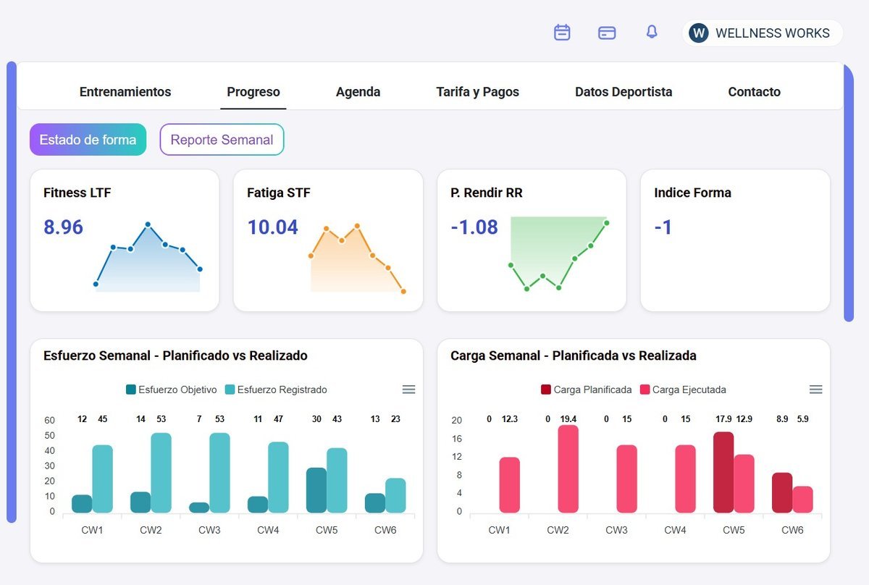Toggle Esfuerzo Registrado legend series
869x585 pixels.
pos(276,390)
